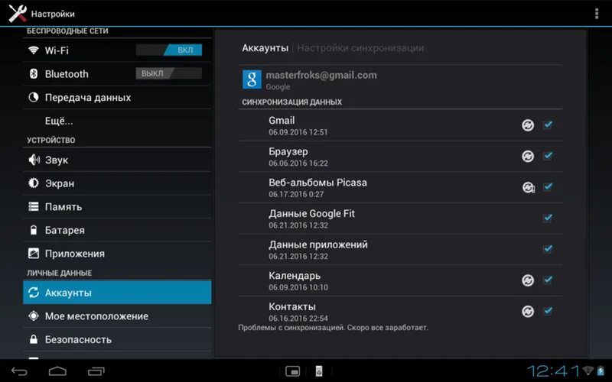
Task: Open Ещё... wireless options
Action: click(x=117, y=121)
